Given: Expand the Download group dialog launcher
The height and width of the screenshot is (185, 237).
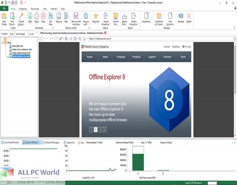Looking at the screenshot, I should click(53, 28).
